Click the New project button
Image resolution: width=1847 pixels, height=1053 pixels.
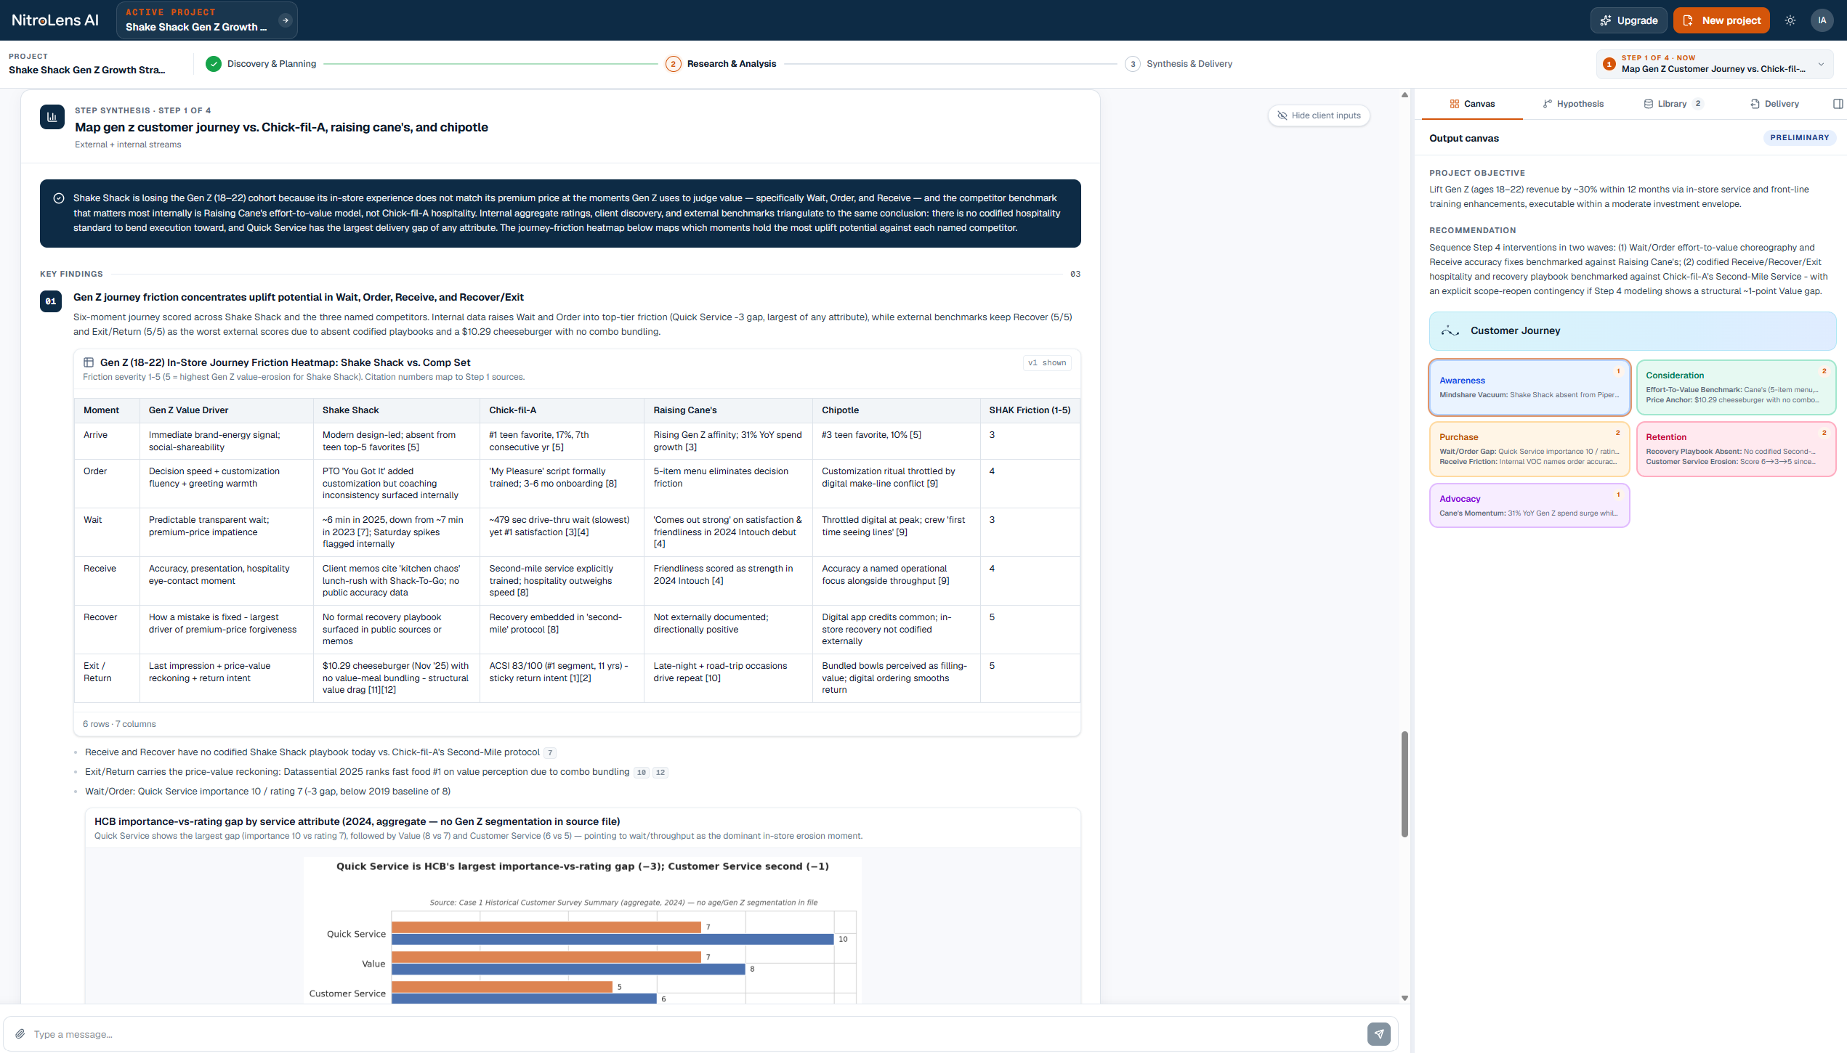click(1721, 20)
